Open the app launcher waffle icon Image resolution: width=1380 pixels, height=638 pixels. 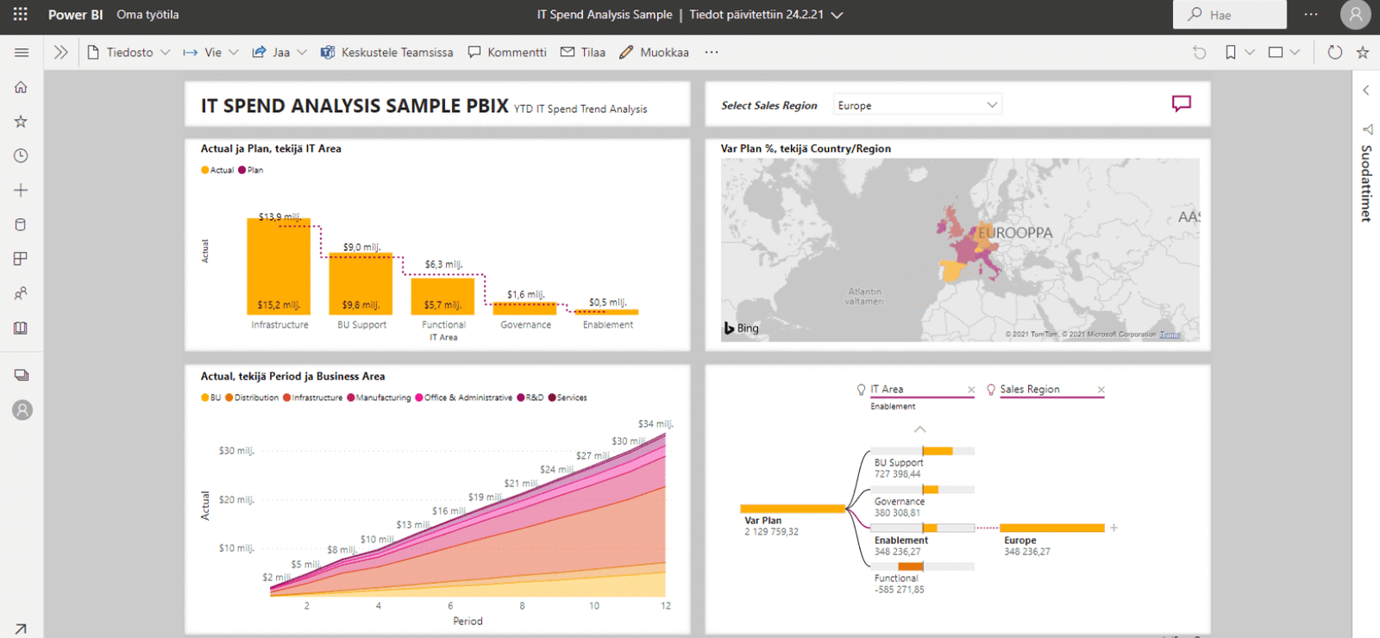coord(21,15)
